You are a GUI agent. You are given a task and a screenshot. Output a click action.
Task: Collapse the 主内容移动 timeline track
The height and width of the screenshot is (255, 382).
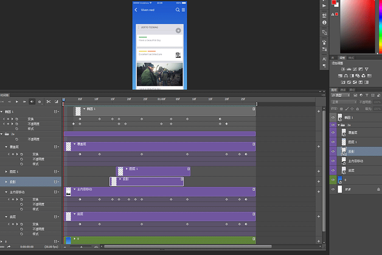6,192
